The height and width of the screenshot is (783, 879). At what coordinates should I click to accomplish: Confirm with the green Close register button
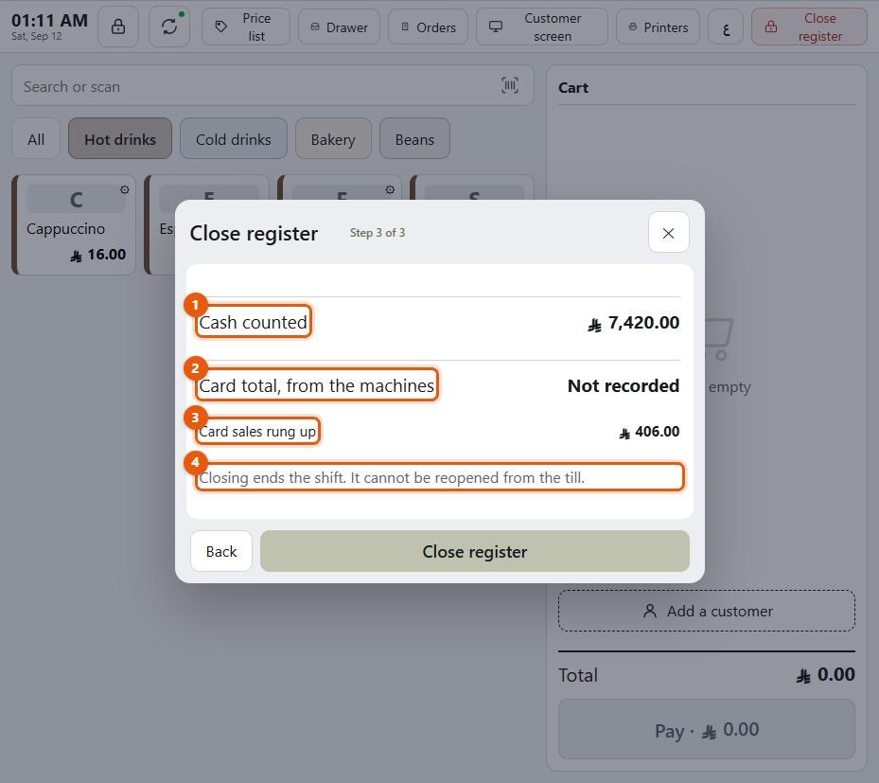pos(474,551)
